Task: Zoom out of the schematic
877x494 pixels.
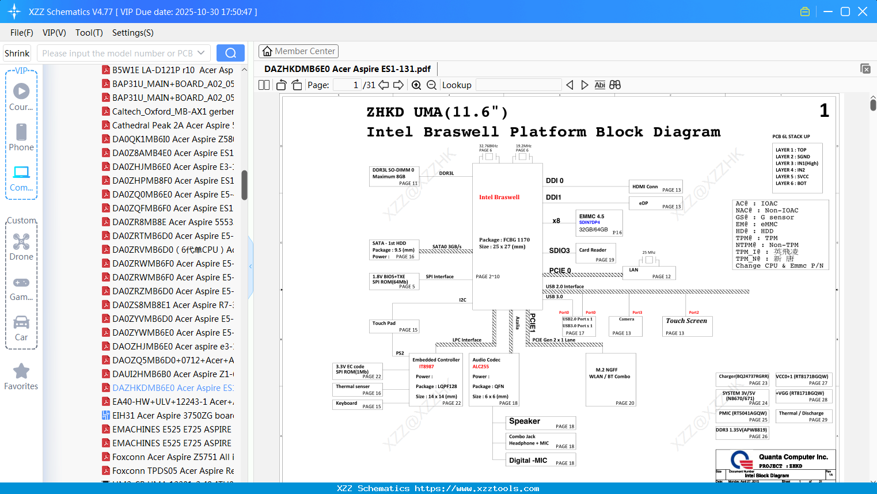Action: click(x=431, y=85)
